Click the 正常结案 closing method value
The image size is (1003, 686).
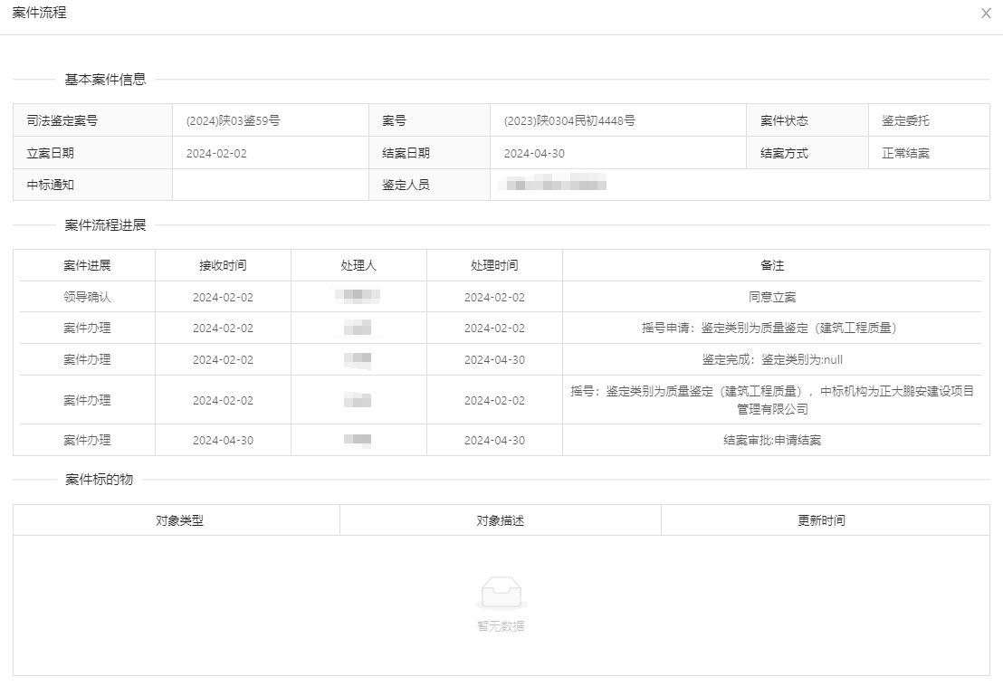(x=905, y=153)
